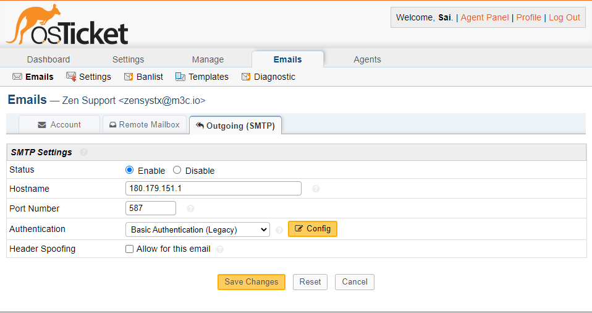592x313 pixels.
Task: Click the help icon beside Header Spoofing
Action: [220, 249]
